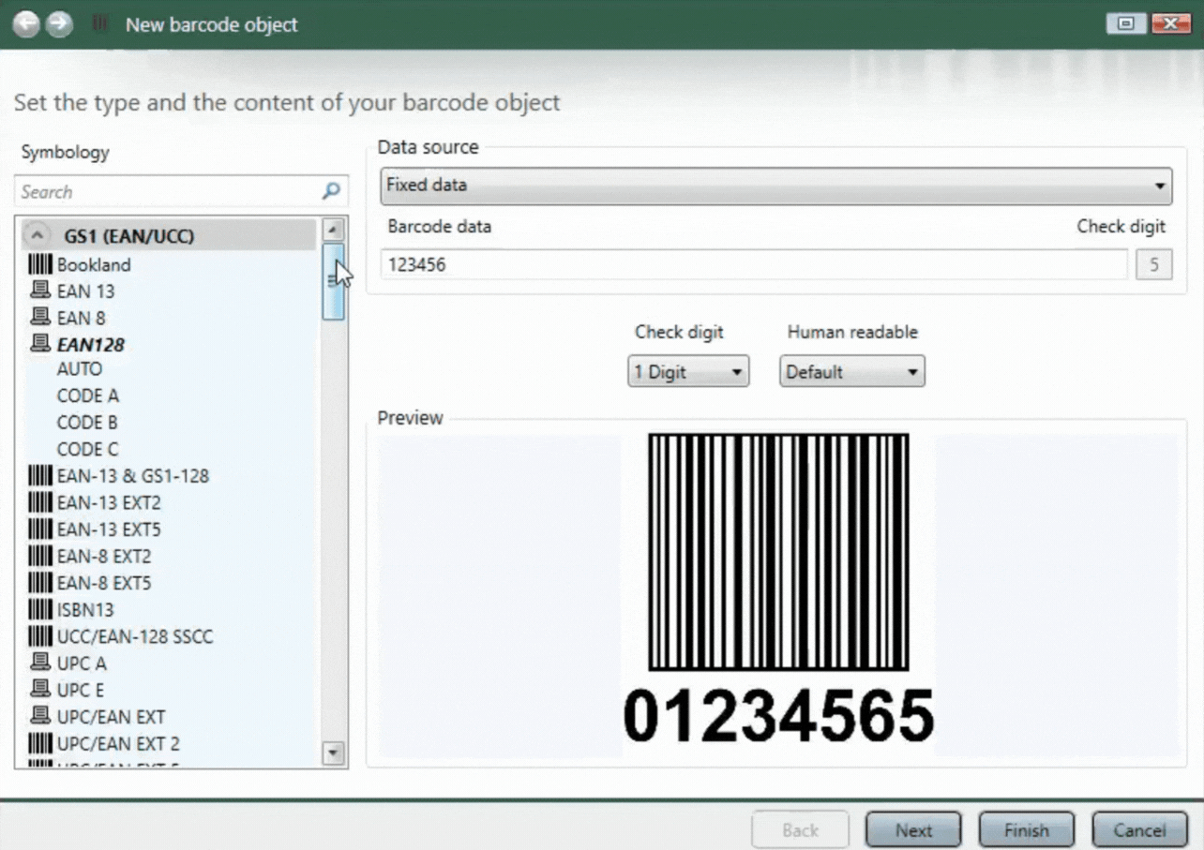Click the EAN-13 & GS1-128 barcode icon
Screen dimensions: 1204x850
click(40, 475)
